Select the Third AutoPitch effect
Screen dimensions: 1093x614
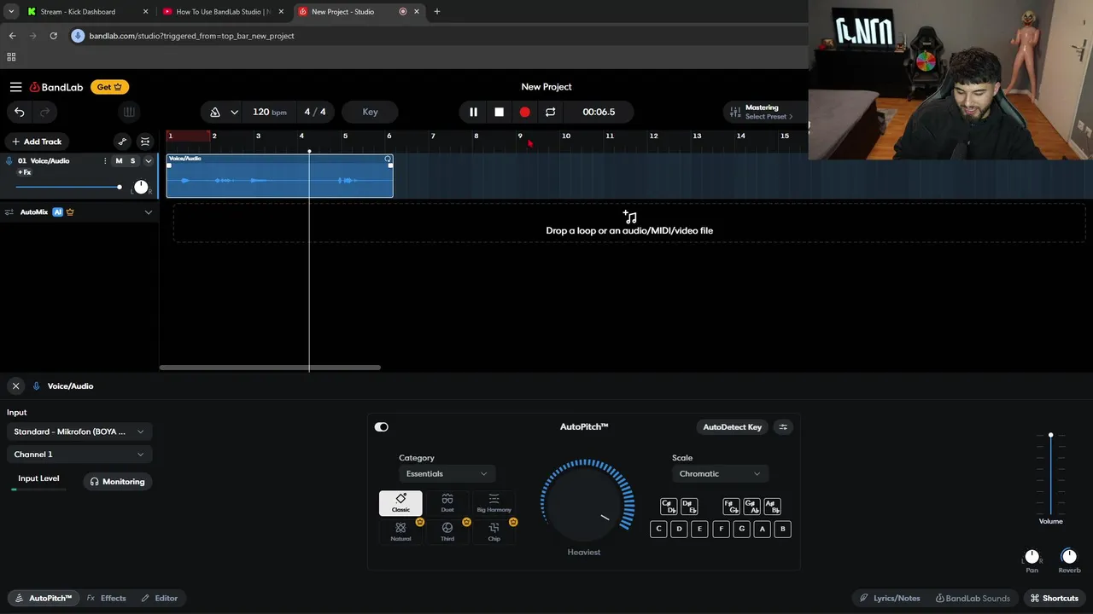coord(447,532)
